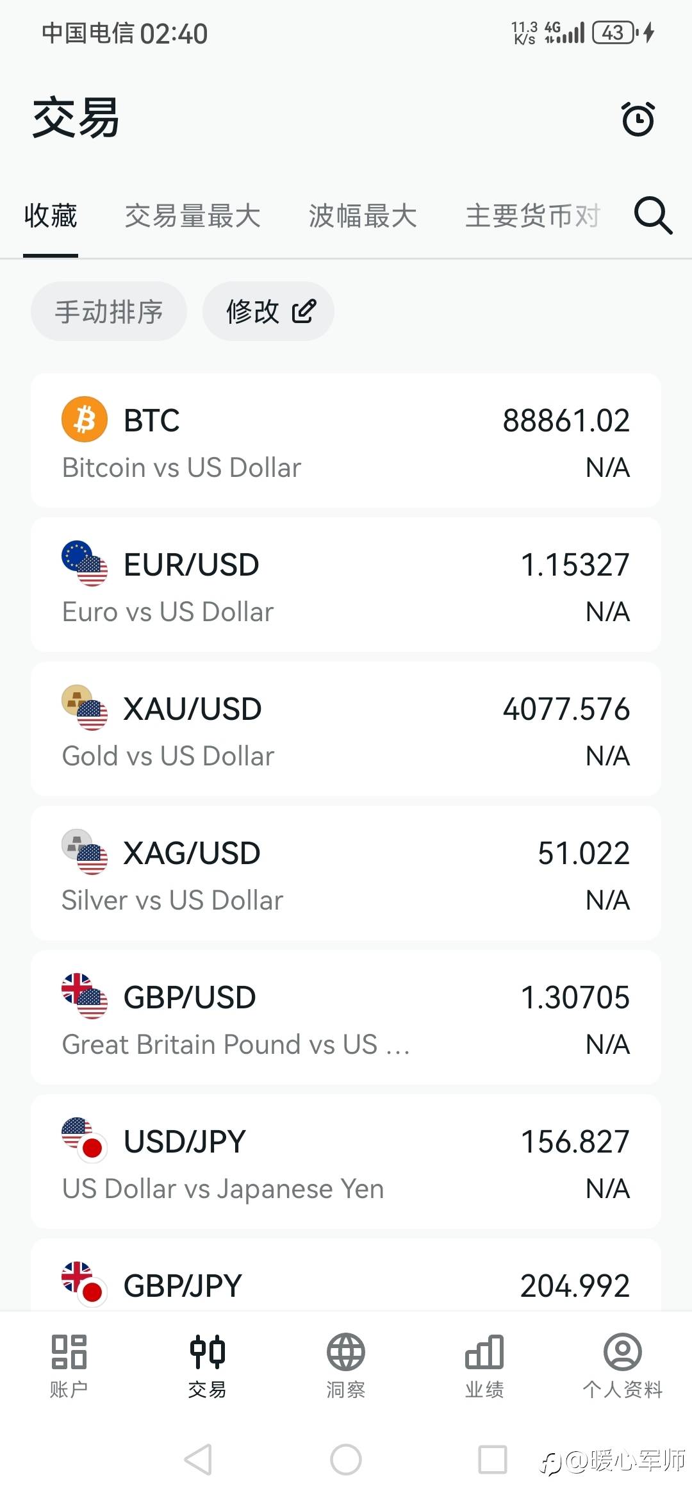Open the EUR/USD instrument row

coord(346,585)
